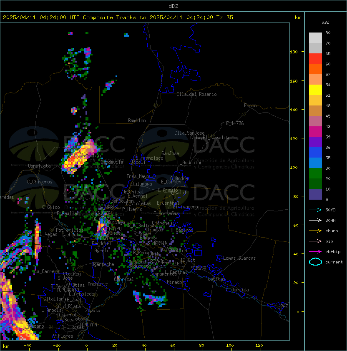Viewport: 347px width, 351px height.
Task: Click the 'L_PAZ' map label
Action: click(x=282, y=306)
